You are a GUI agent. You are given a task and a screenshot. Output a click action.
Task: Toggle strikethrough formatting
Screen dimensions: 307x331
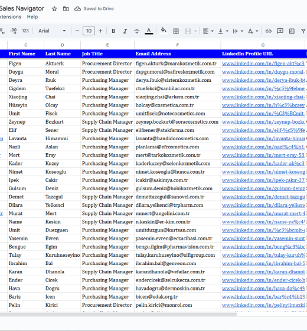tap(137, 31)
